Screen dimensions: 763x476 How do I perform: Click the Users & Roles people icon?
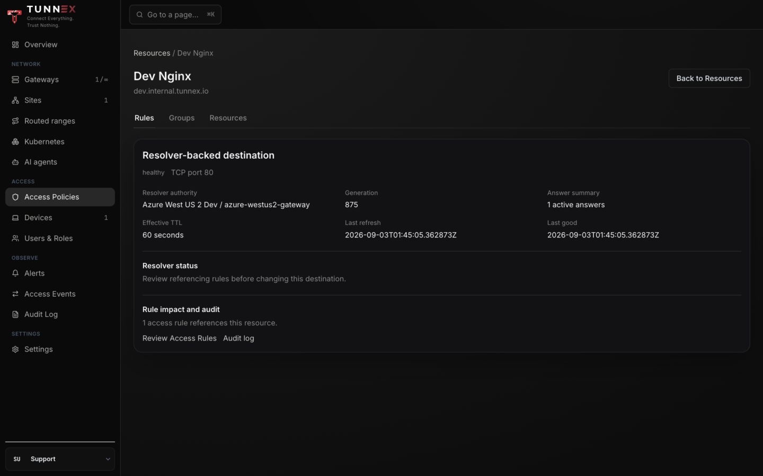(15, 239)
